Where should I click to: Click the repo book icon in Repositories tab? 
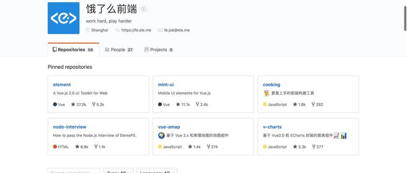point(54,50)
